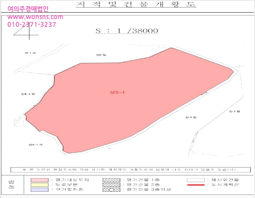
Task: Select the 산 4 임 parcel label
Action: [191, 117]
